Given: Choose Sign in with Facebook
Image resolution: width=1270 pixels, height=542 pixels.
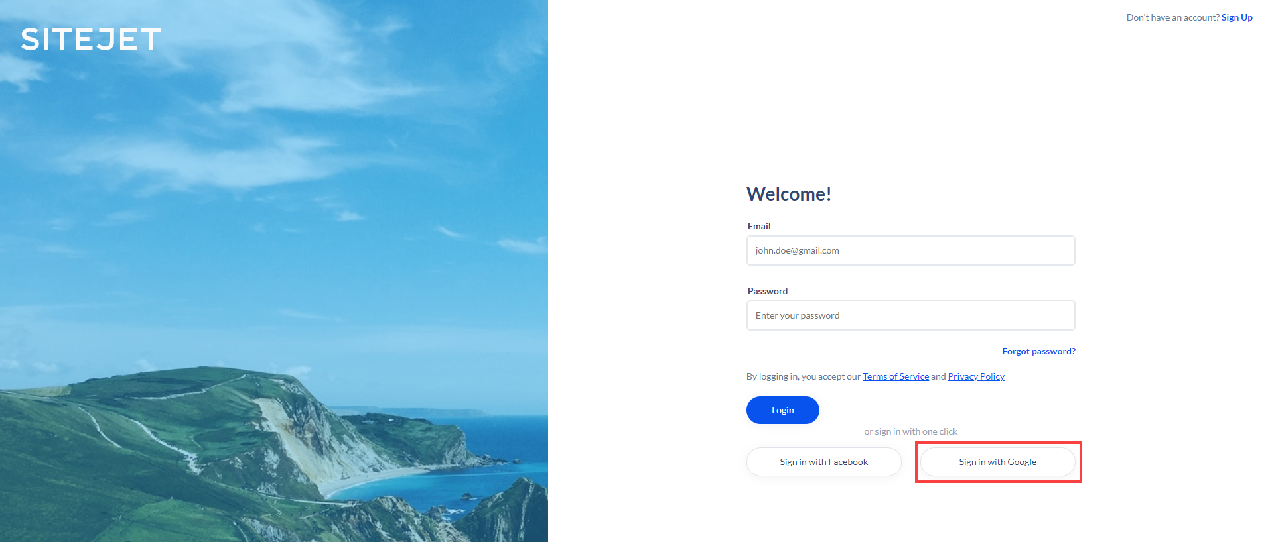Looking at the screenshot, I should [x=823, y=462].
